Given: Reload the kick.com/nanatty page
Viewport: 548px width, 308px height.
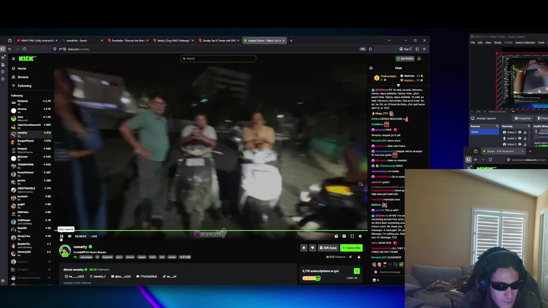Looking at the screenshot, I should click(x=24, y=49).
